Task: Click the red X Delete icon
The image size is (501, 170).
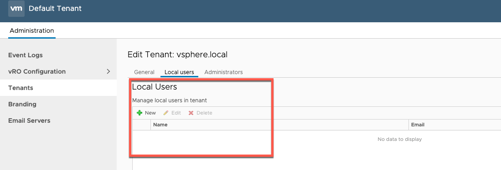Action: [x=191, y=113]
